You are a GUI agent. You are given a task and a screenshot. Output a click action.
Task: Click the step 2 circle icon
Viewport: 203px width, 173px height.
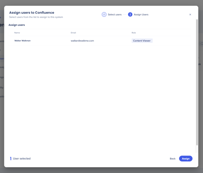(x=130, y=14)
